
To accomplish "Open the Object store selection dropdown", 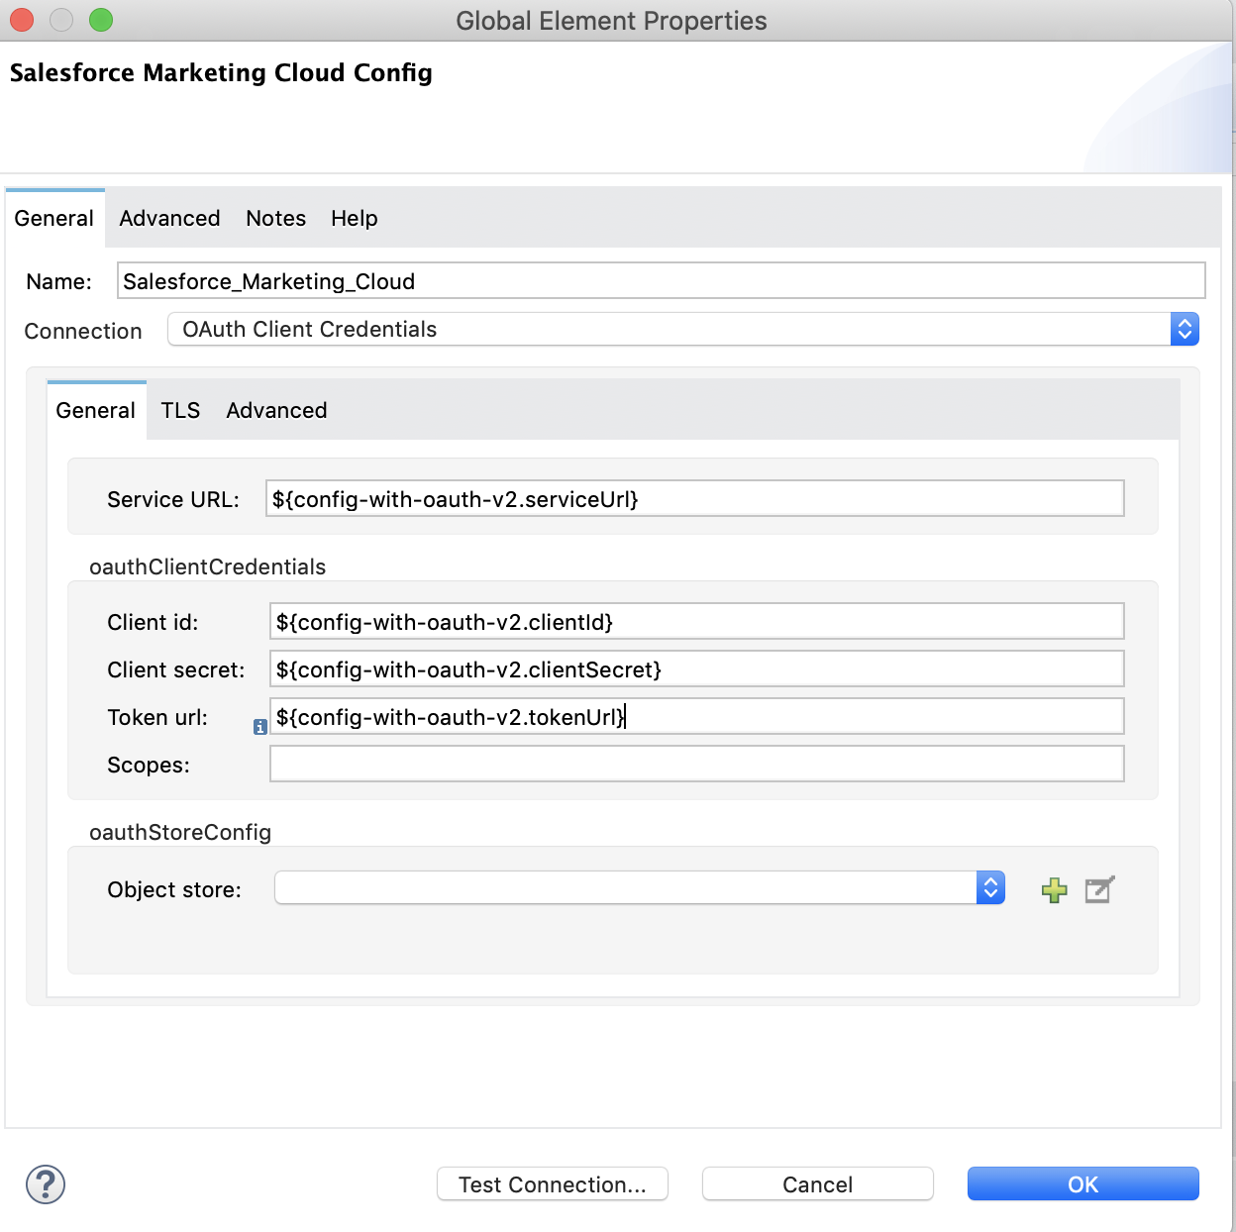I will (x=988, y=887).
